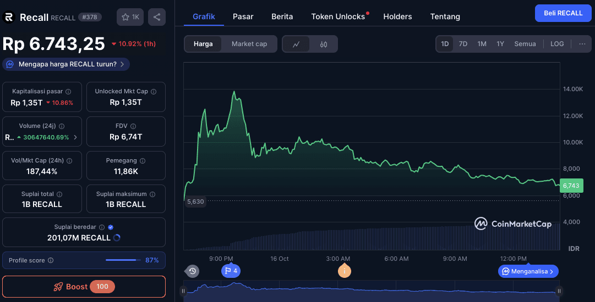Image resolution: width=595 pixels, height=302 pixels.
Task: Switch to the Holders tab
Action: click(397, 16)
